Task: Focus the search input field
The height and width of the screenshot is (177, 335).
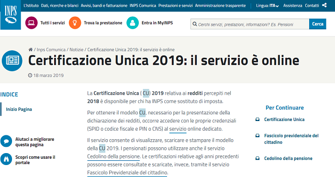Action: 250,24
